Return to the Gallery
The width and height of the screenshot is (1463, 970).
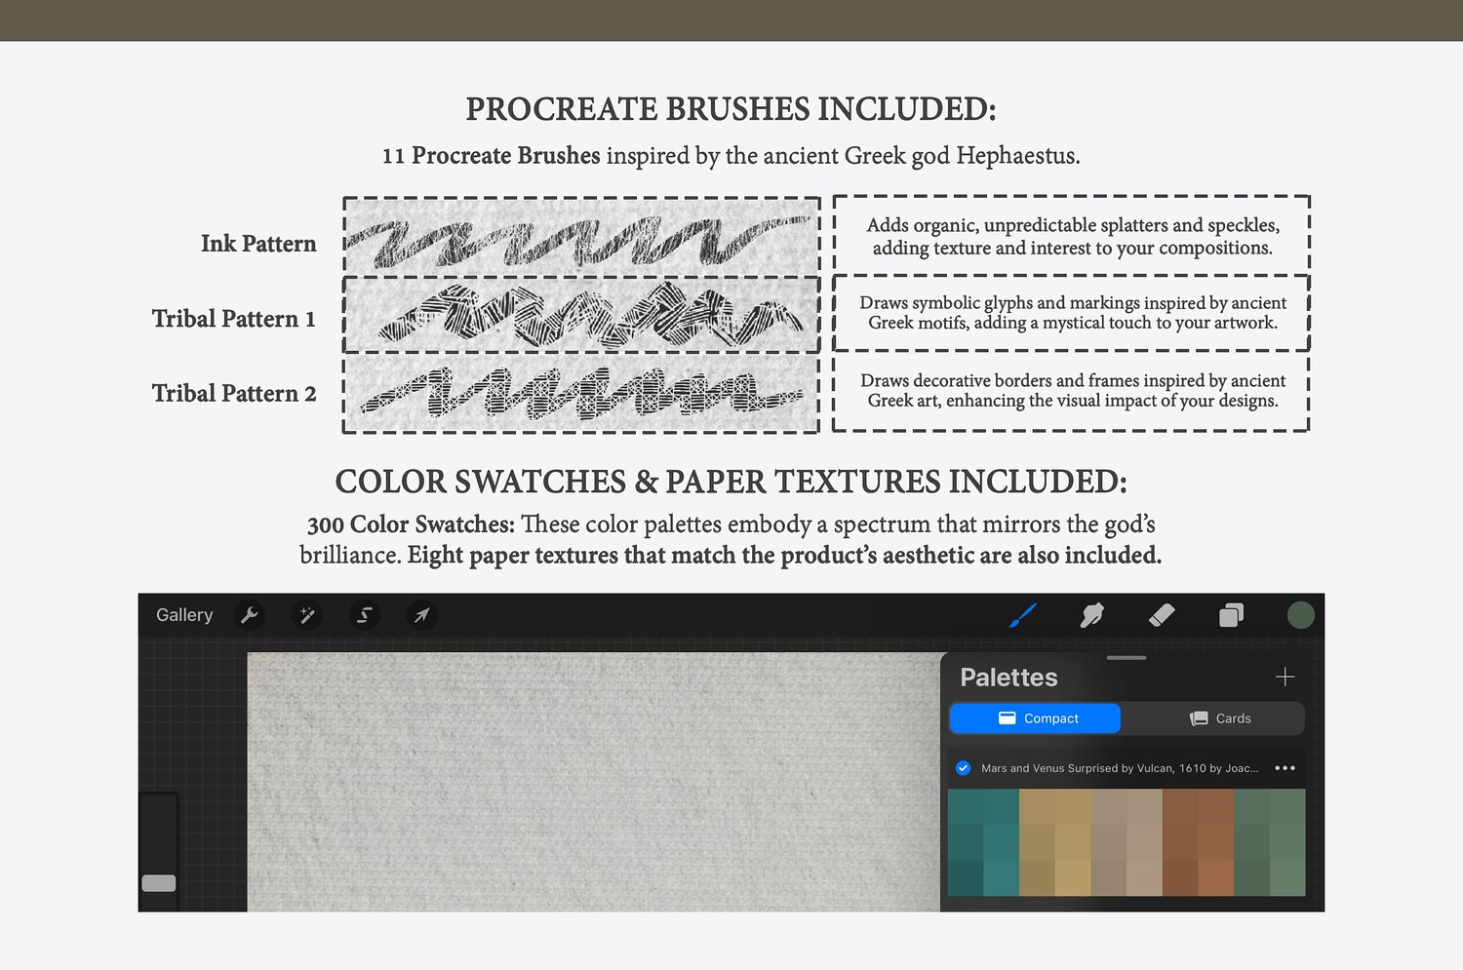pyautogui.click(x=184, y=615)
